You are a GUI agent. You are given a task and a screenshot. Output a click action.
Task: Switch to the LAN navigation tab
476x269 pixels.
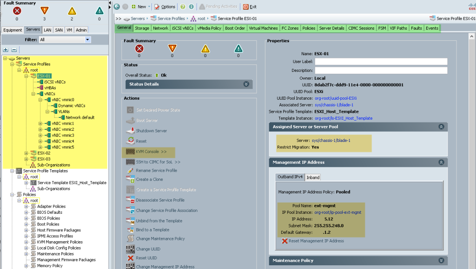point(47,30)
